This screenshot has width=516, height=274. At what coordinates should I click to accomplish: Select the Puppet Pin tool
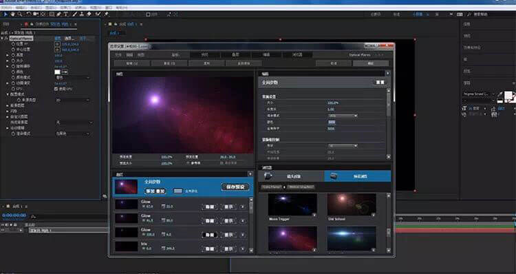106,14
